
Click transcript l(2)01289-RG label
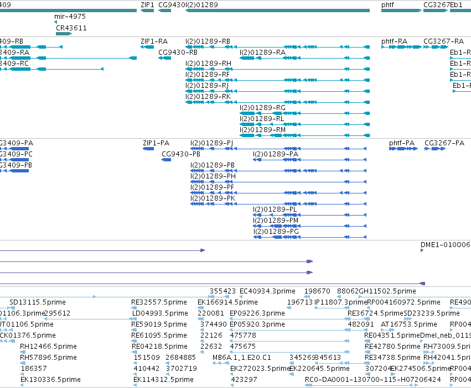(262, 108)
